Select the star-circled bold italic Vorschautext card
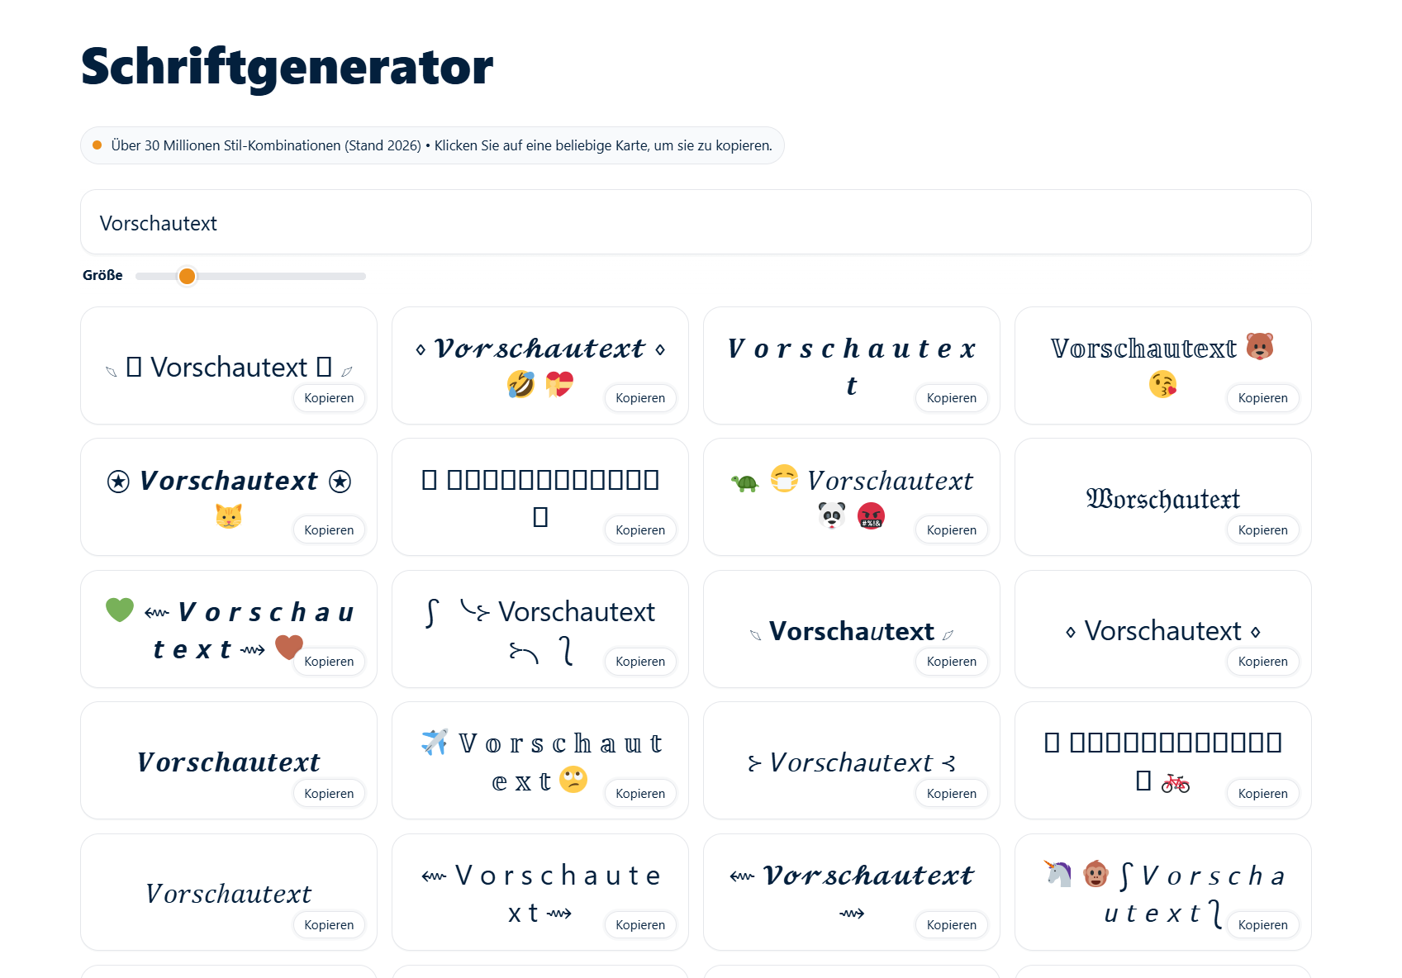 click(229, 497)
